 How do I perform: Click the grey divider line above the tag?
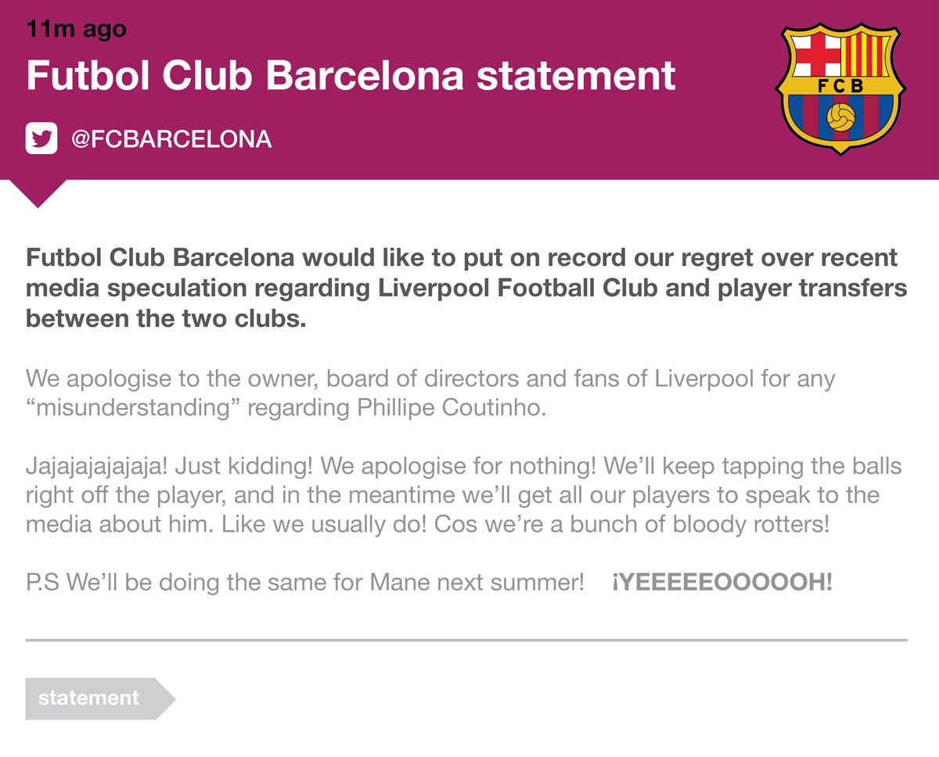pos(466,640)
